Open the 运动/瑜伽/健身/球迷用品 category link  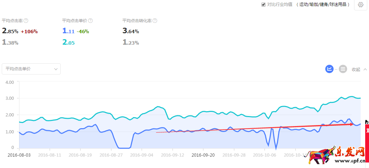[324, 5]
